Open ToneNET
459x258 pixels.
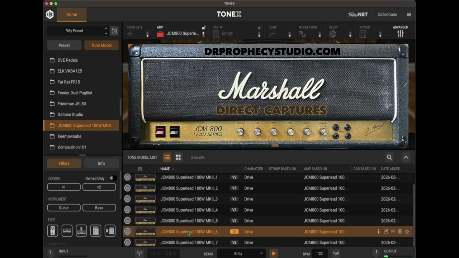[358, 15]
